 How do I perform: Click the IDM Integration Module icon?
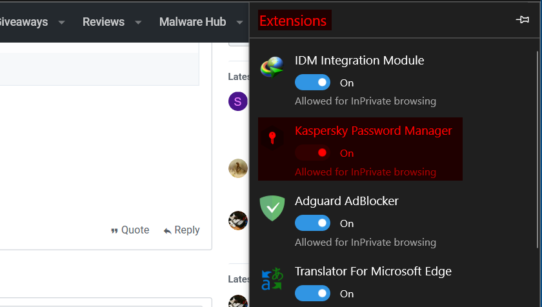click(272, 67)
